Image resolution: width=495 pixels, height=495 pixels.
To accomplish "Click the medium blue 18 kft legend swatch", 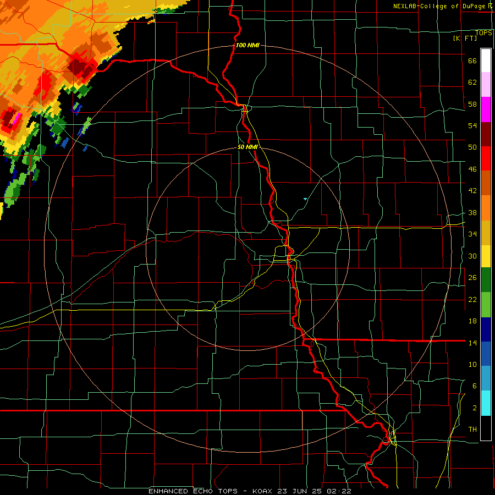I will click(486, 354).
